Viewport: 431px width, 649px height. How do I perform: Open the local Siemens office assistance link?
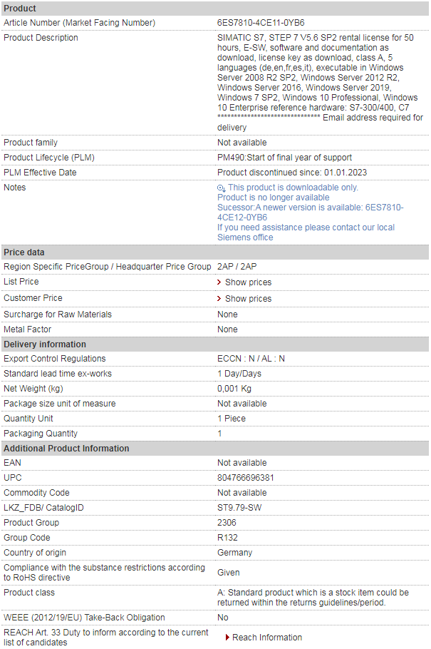pyautogui.click(x=306, y=232)
